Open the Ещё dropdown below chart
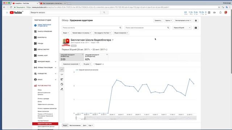Screen dimensions: 232x130 91,125
